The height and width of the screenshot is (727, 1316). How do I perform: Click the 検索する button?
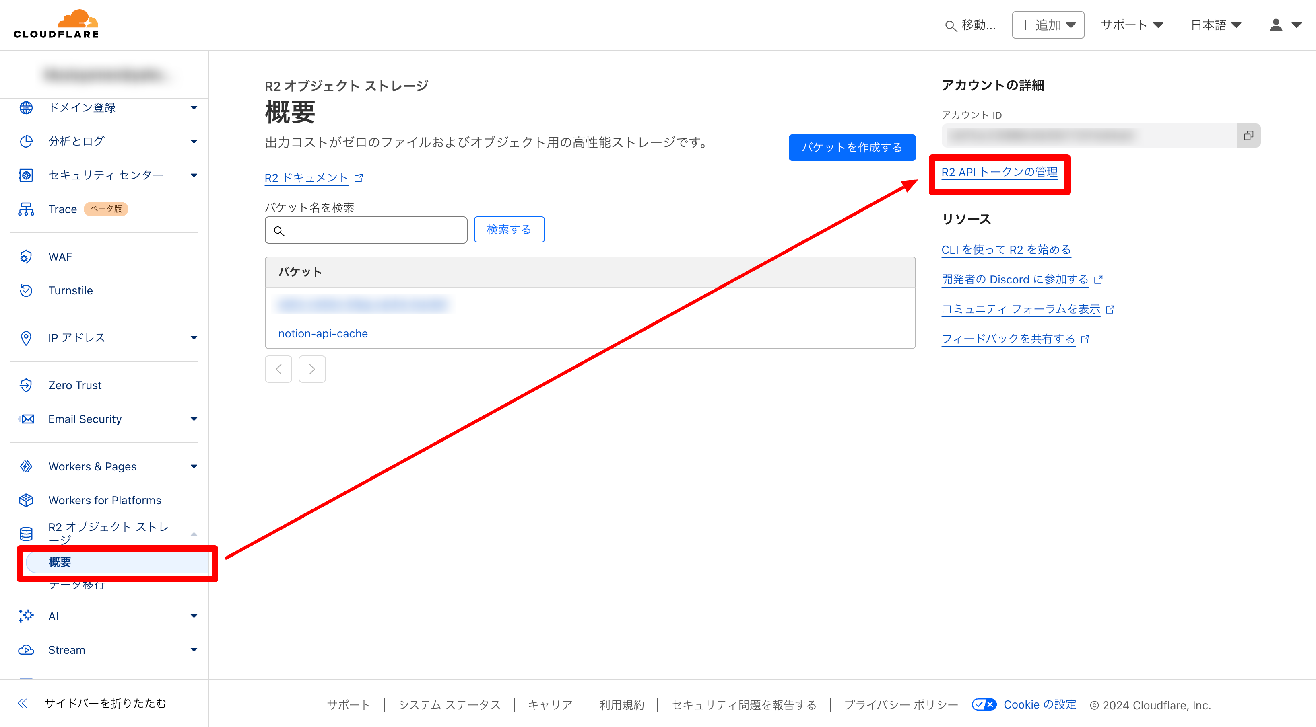point(509,230)
